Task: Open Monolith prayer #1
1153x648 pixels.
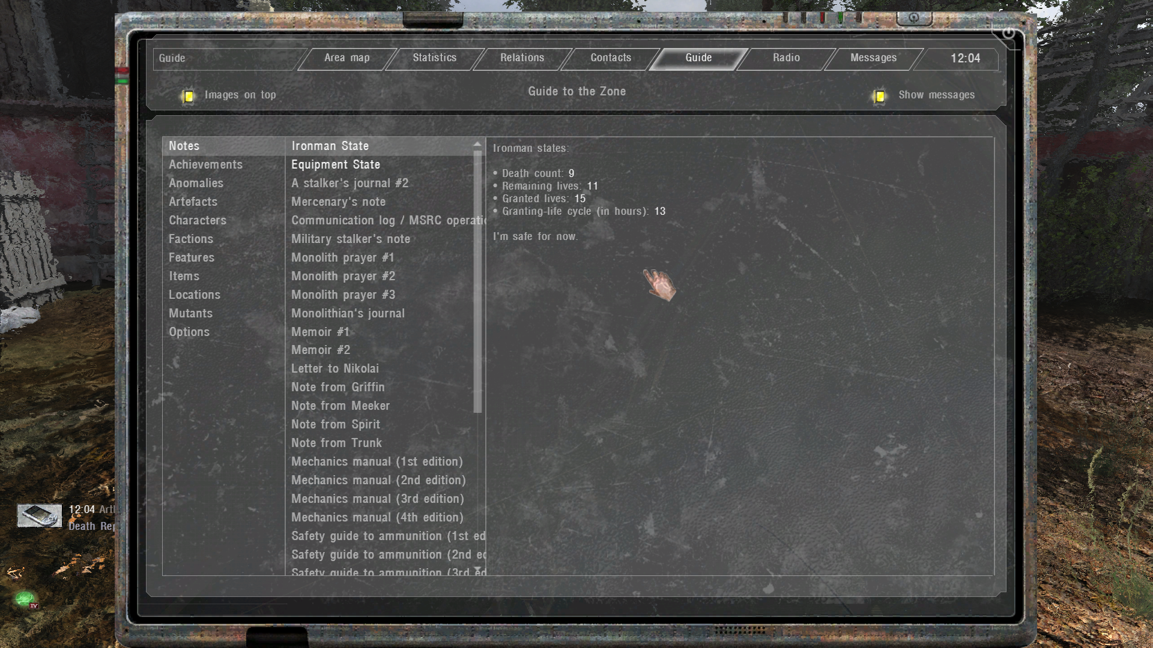Action: pyautogui.click(x=380, y=258)
